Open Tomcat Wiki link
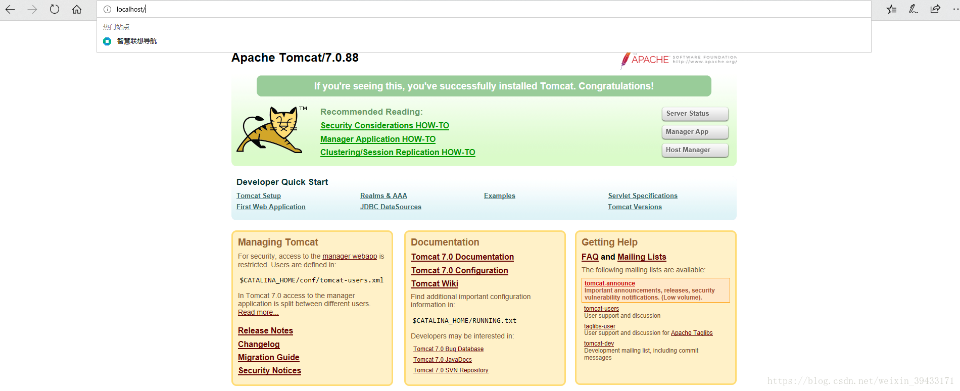The height and width of the screenshot is (391, 960). (x=435, y=284)
